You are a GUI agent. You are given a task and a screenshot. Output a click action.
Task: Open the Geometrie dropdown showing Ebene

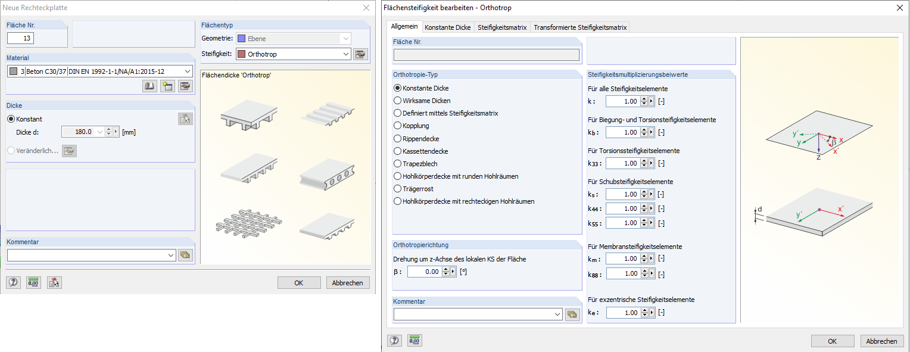click(344, 38)
